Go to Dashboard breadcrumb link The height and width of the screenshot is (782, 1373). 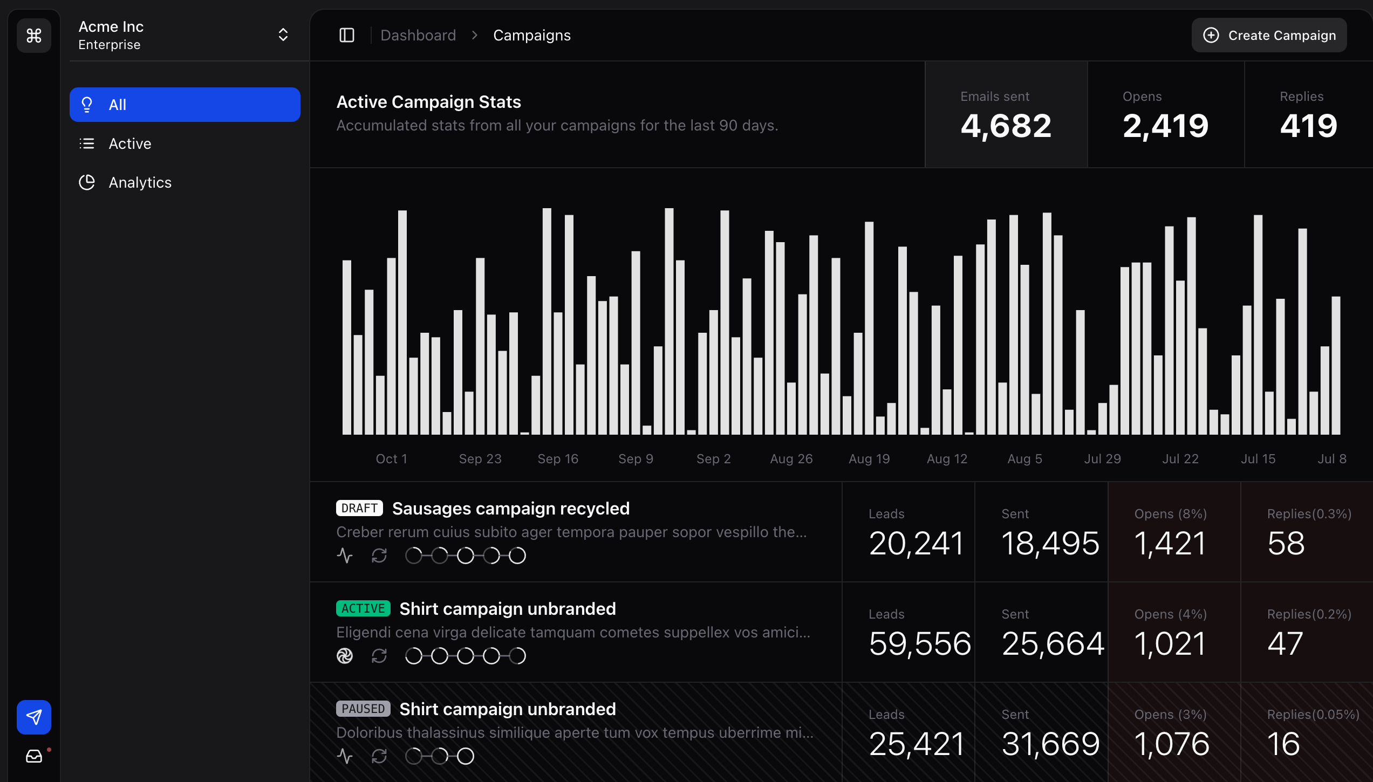click(418, 36)
